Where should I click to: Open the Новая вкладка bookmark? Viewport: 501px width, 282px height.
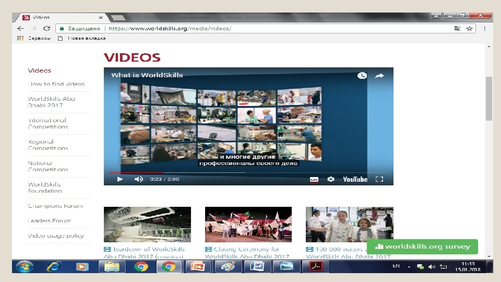pos(82,38)
